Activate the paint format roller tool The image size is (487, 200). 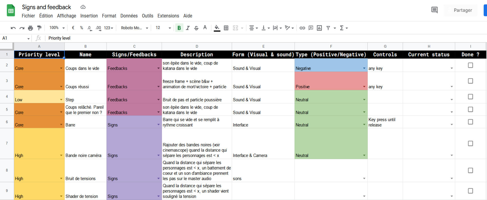click(x=39, y=28)
